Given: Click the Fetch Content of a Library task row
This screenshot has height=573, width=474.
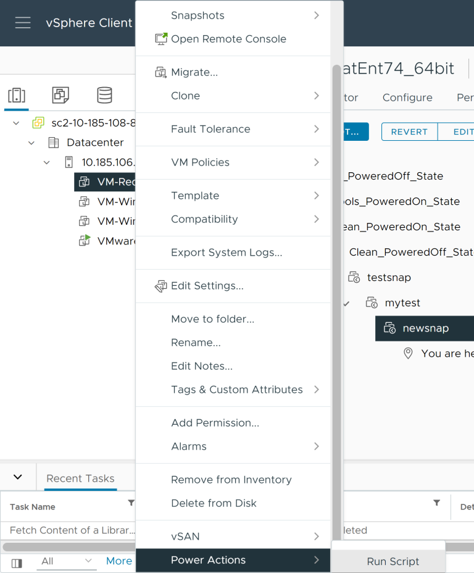Looking at the screenshot, I should pyautogui.click(x=72, y=530).
